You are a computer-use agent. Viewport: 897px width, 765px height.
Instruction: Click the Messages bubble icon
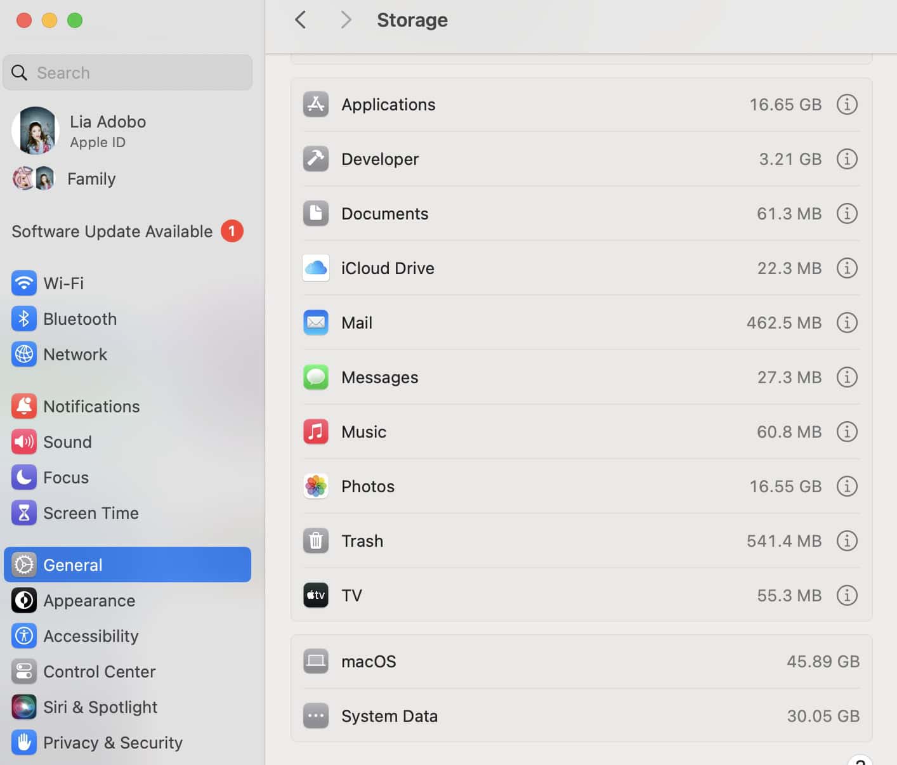[x=316, y=377]
